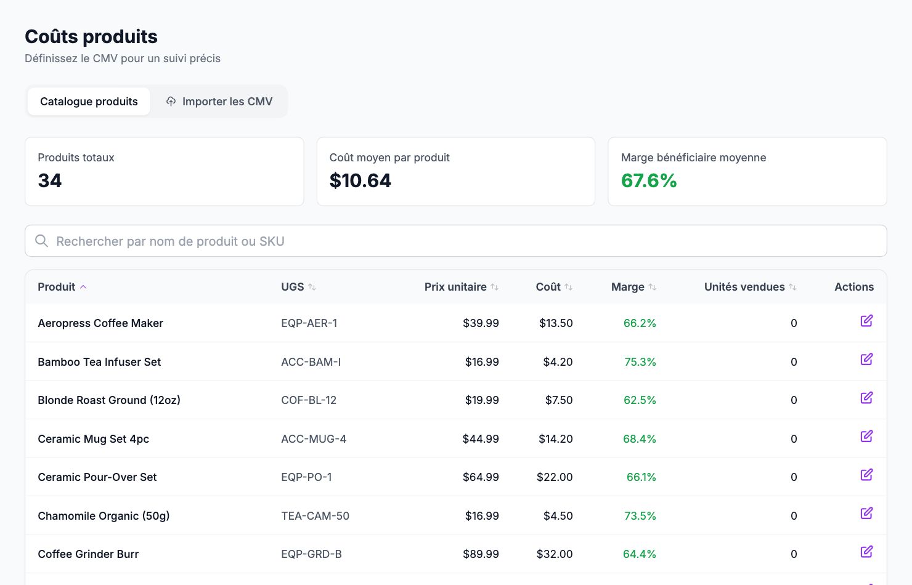Select the $64.99 unit price cell
The height and width of the screenshot is (585, 912).
[481, 477]
